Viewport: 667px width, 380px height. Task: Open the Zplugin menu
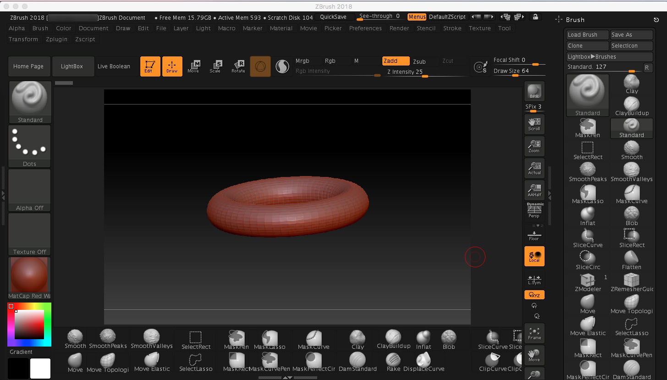(56, 39)
